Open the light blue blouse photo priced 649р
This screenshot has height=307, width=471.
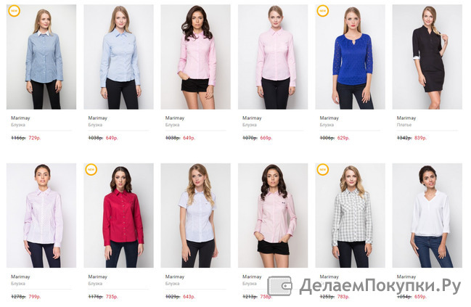[x=118, y=57]
